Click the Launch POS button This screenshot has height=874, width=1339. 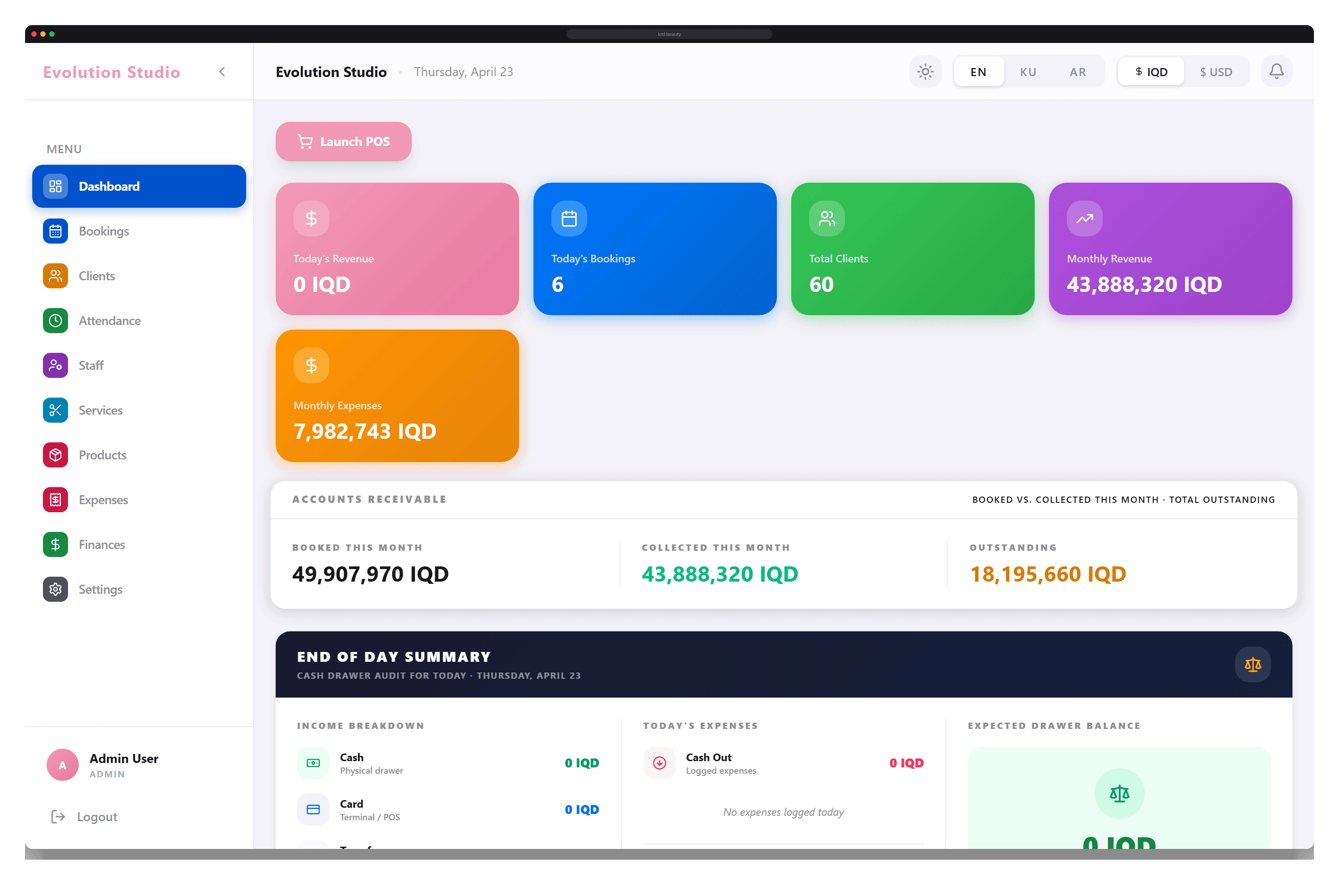pyautogui.click(x=343, y=141)
